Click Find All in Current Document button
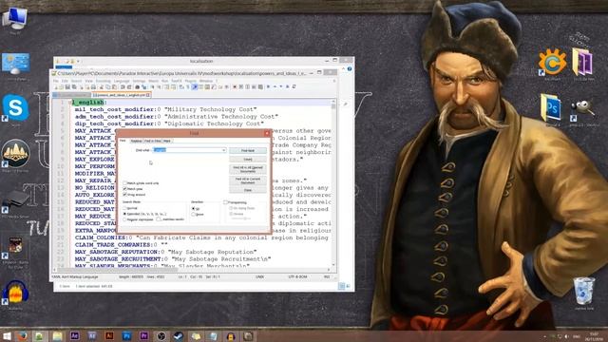Image resolution: width=608 pixels, height=342 pixels. pos(248,180)
